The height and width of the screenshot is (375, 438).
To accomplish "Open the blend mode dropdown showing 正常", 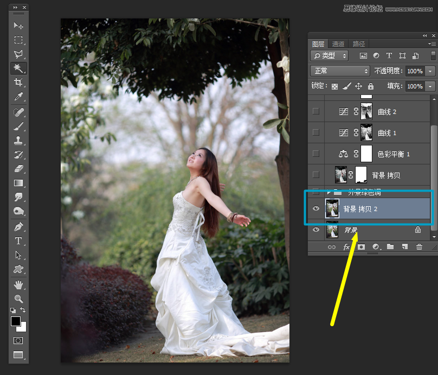I will click(339, 70).
